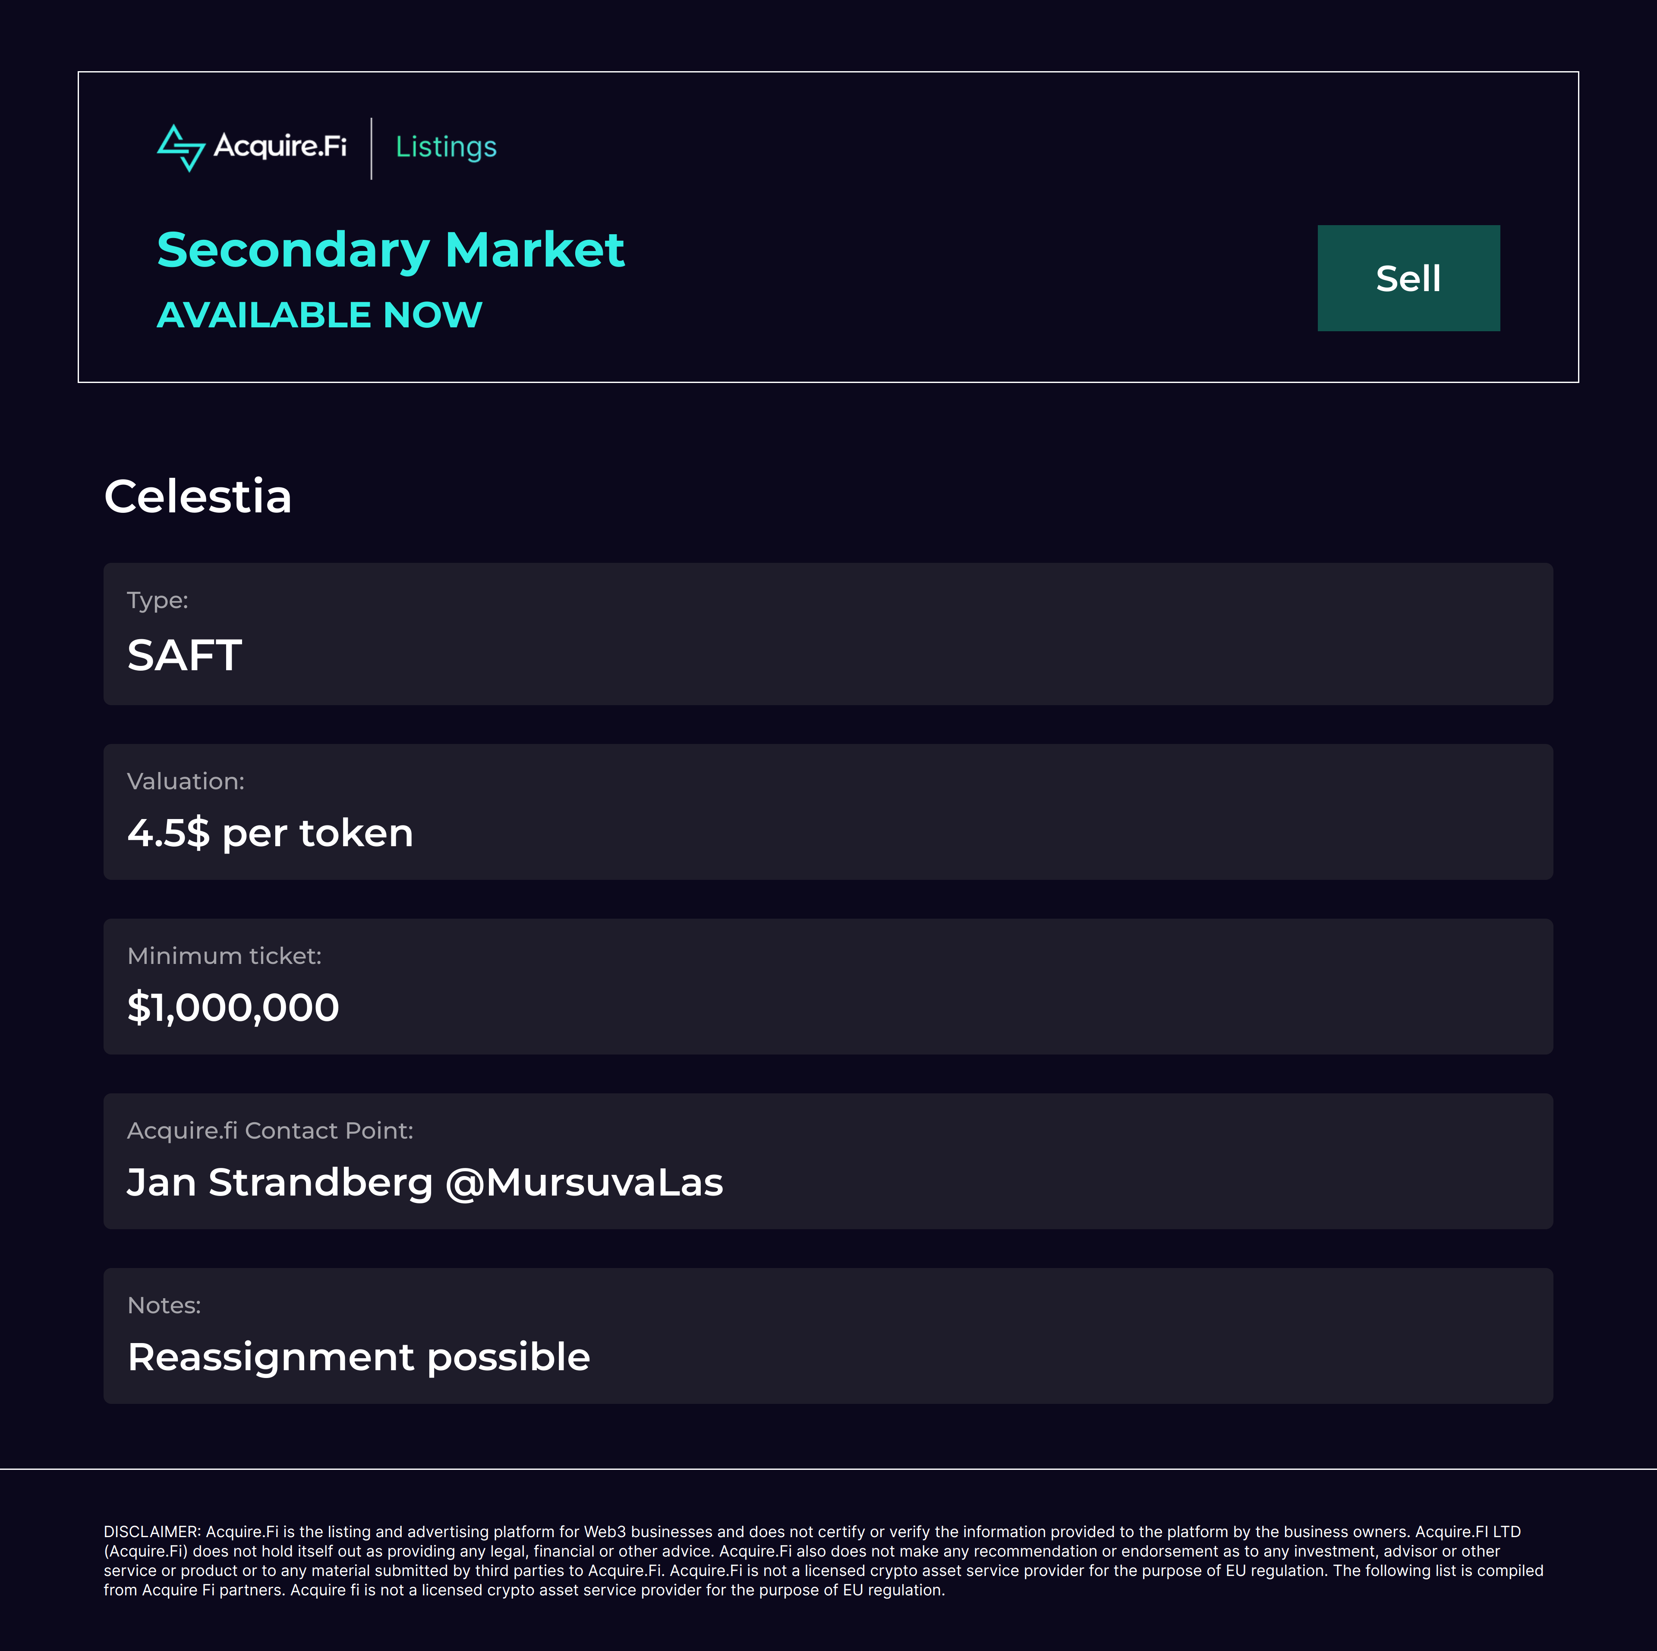This screenshot has height=1651, width=1657.
Task: Select the $1,000,000 minimum ticket amount
Action: click(233, 1007)
